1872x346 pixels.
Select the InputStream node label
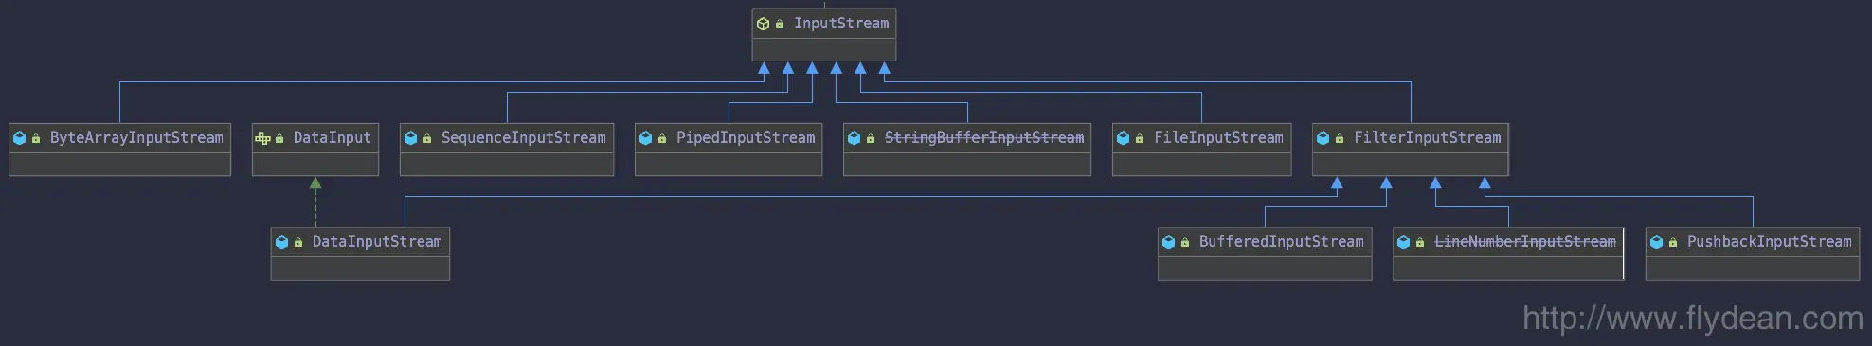pos(841,24)
